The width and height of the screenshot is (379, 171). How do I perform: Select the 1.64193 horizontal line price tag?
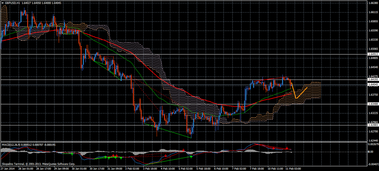372,79
